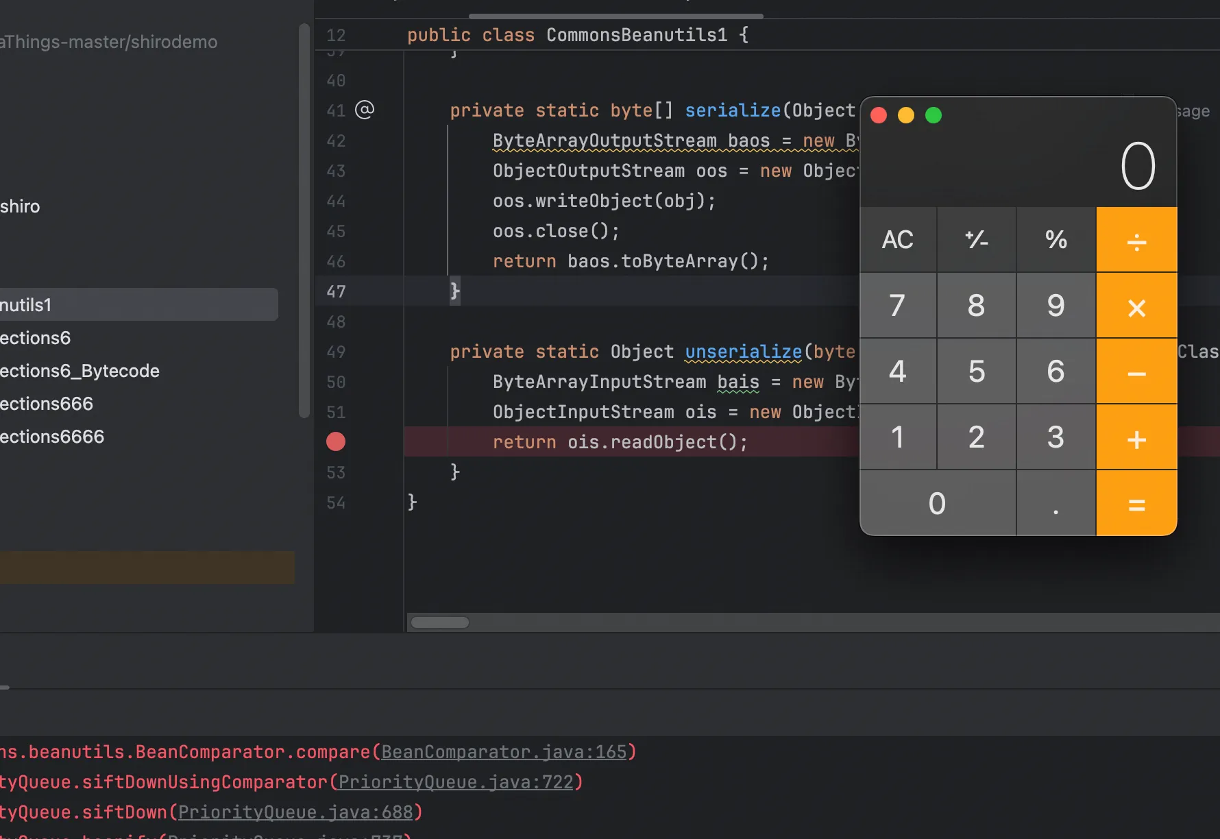Click the plus/minus sign toggle key
Viewport: 1220px width, 839px height.
tap(976, 241)
